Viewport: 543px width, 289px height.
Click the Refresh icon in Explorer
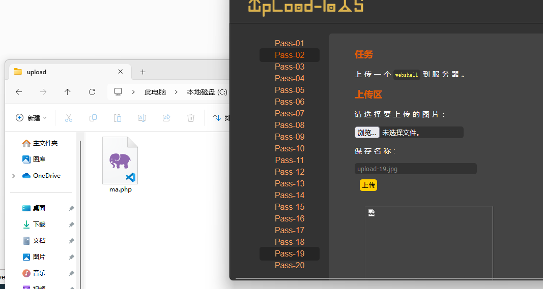point(92,92)
